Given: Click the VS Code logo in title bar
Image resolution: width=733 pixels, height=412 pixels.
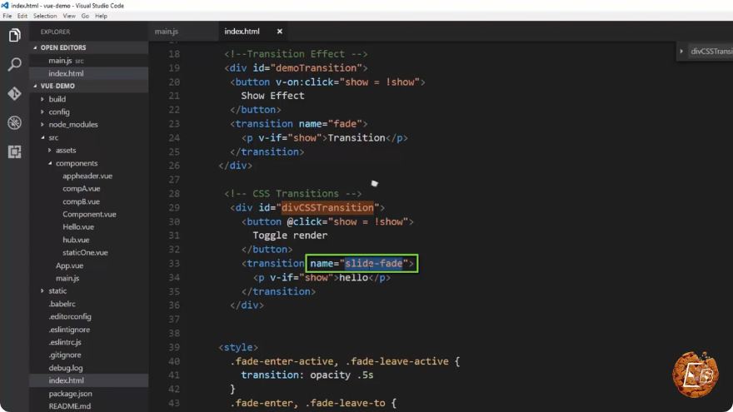Looking at the screenshot, I should [x=5, y=5].
